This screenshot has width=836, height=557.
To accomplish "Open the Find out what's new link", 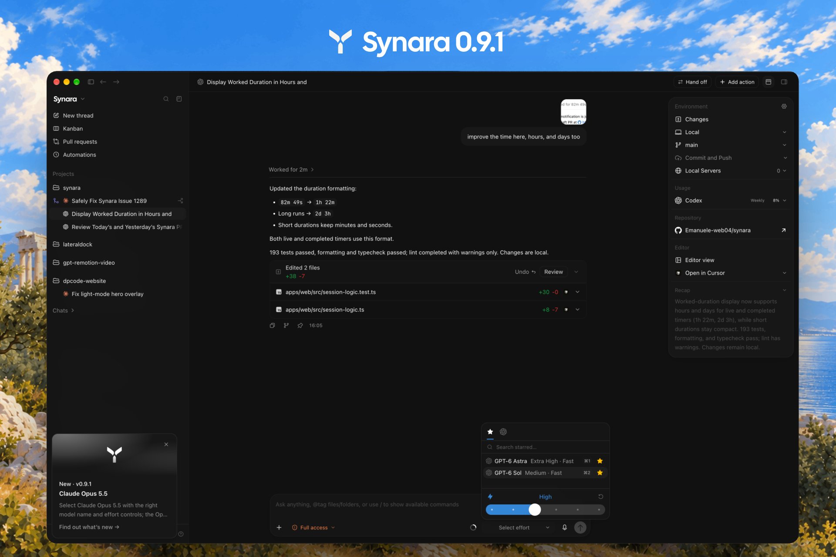I will (x=89, y=527).
